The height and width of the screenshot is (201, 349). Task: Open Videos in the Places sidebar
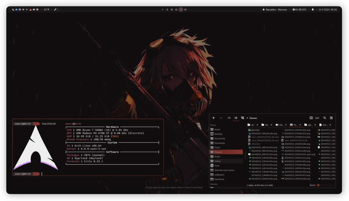tap(226, 161)
